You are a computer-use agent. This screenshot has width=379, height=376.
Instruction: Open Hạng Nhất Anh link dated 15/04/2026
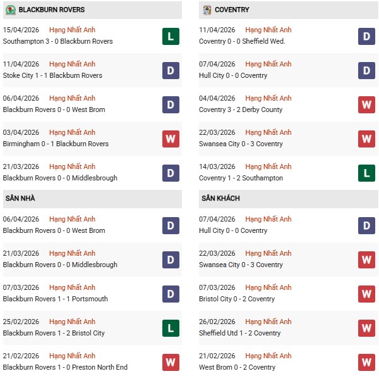point(72,30)
